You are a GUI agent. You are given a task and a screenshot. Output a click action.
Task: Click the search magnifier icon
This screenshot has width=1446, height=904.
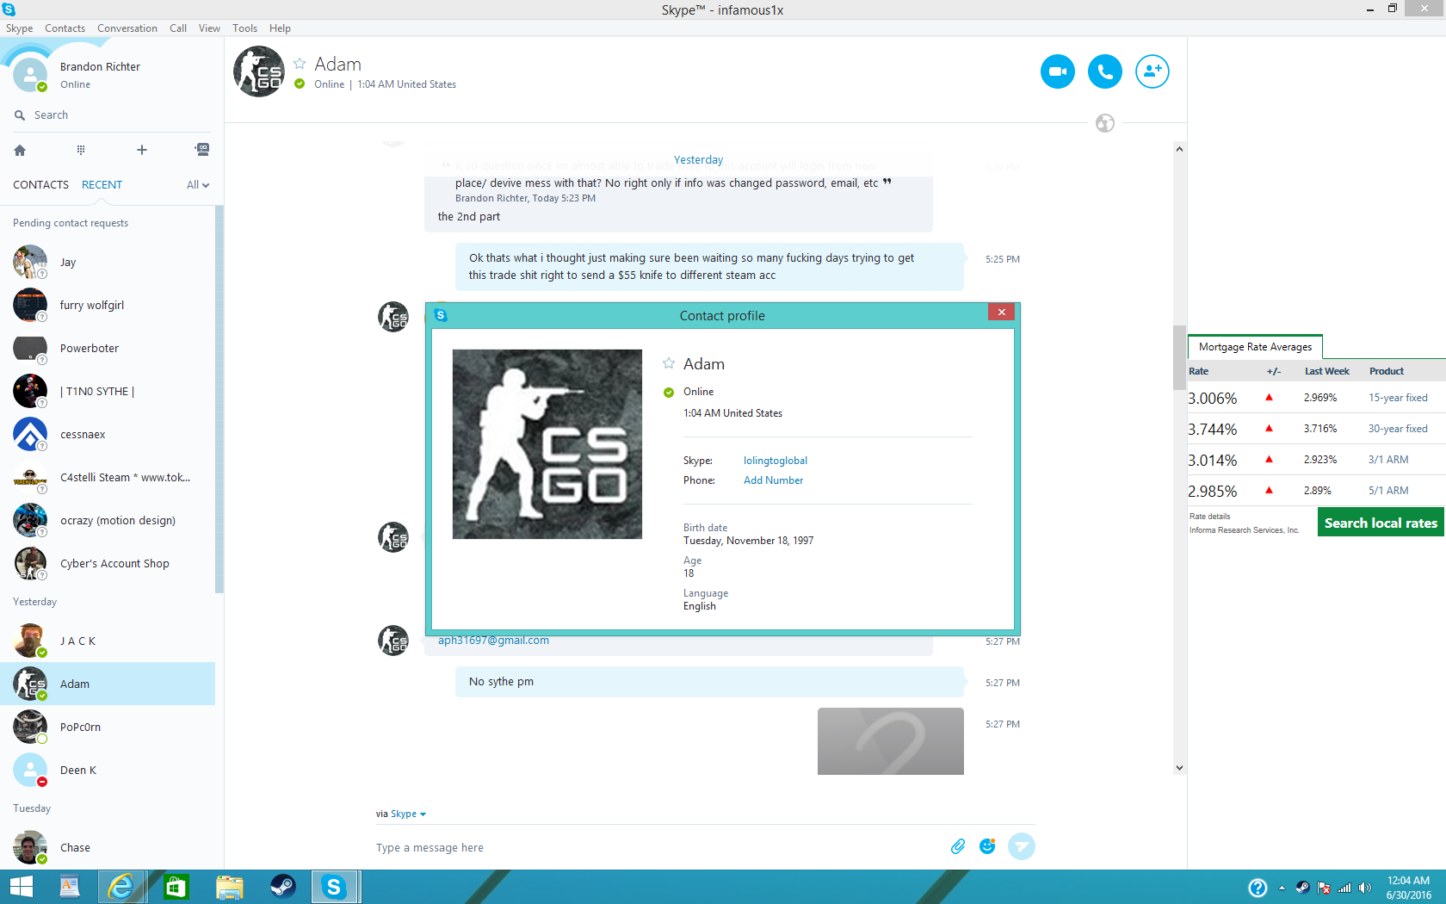pos(20,115)
